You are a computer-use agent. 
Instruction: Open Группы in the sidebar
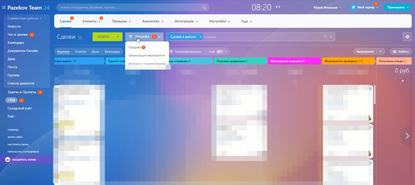(13, 75)
